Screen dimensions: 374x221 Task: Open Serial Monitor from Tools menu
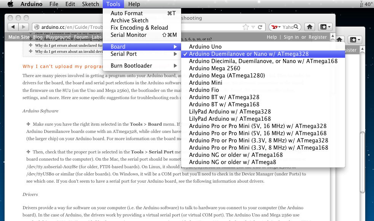(x=142, y=35)
